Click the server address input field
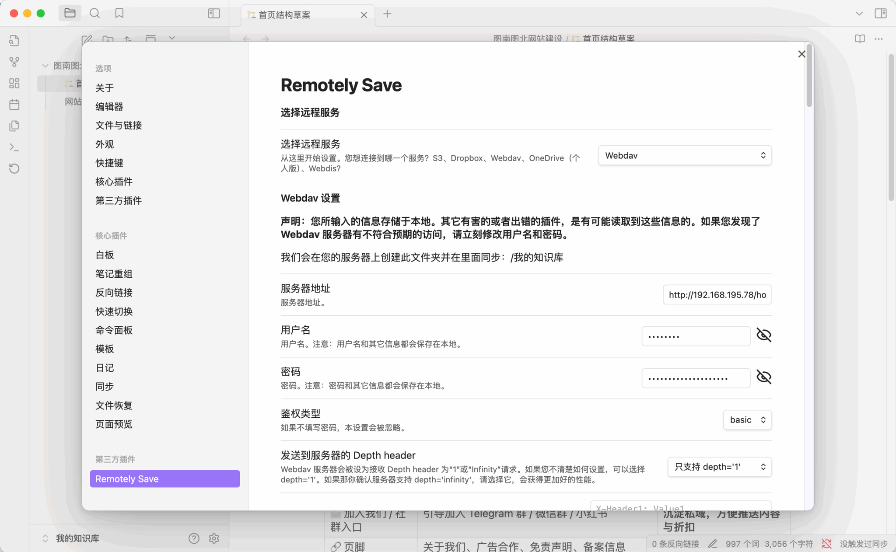 (x=717, y=295)
